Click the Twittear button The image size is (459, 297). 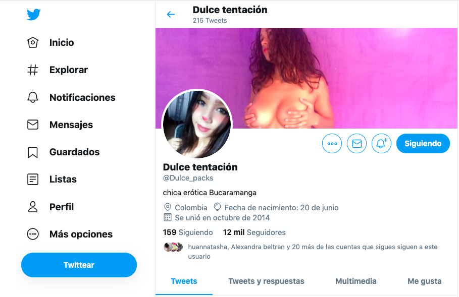(x=79, y=265)
